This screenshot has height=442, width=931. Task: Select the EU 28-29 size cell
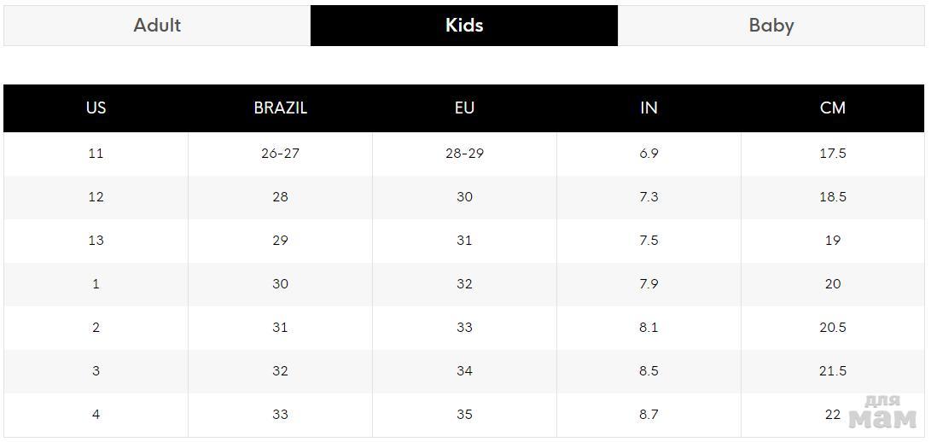pos(464,154)
